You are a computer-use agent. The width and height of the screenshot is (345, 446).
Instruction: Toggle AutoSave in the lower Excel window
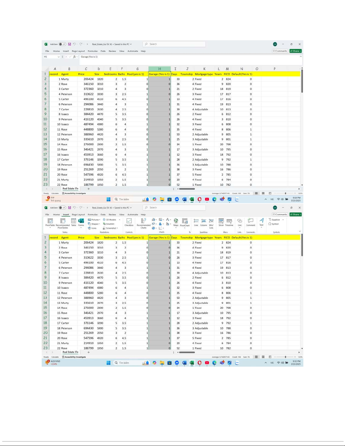[62, 208]
